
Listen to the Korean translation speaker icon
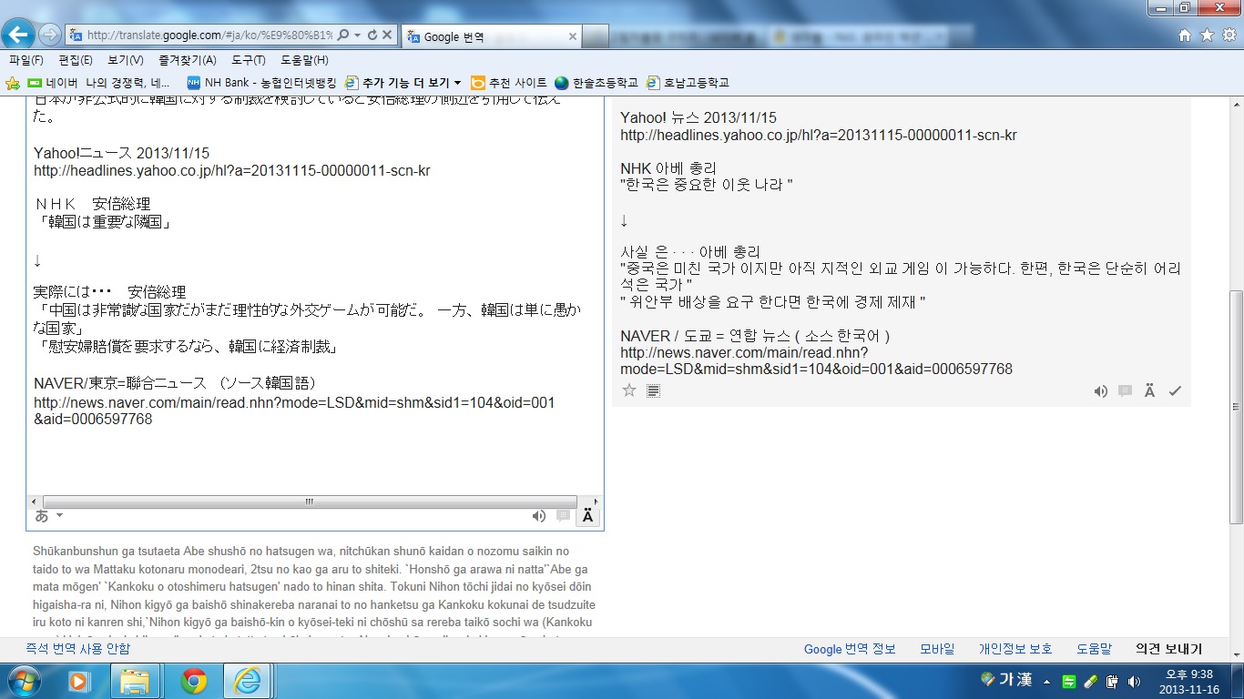[1101, 391]
